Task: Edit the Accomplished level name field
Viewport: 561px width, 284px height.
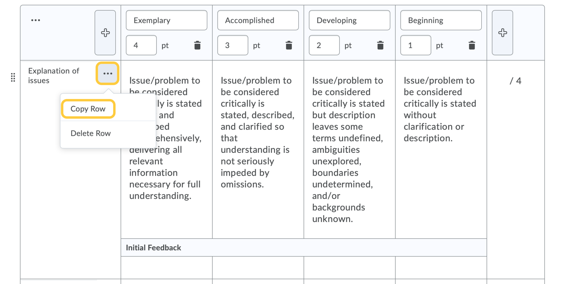Action: click(x=258, y=20)
